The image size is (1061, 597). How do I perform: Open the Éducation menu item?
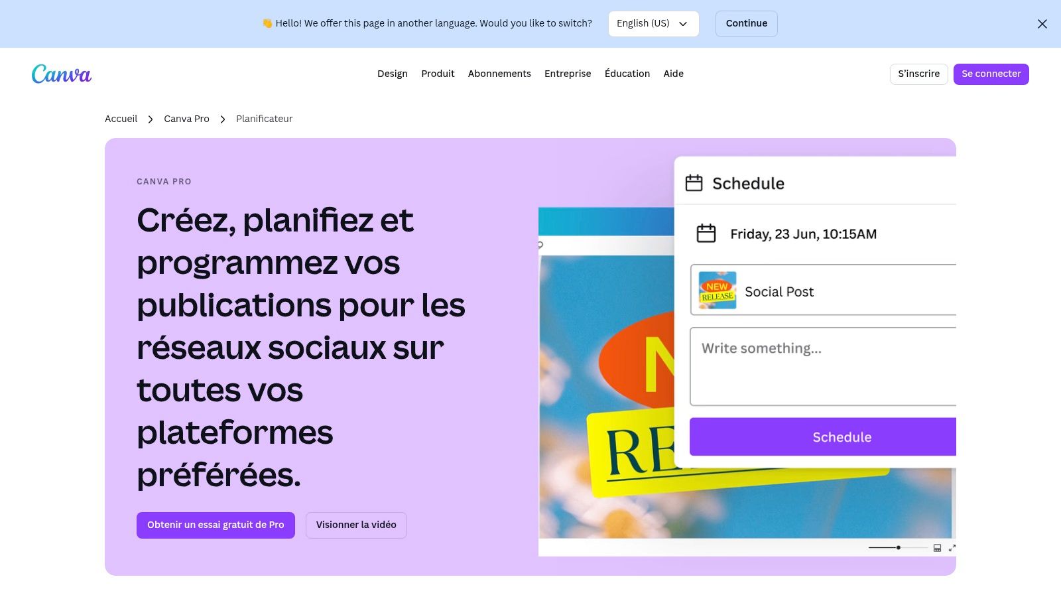[x=627, y=74]
